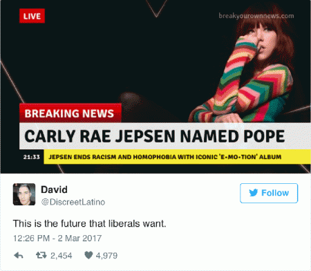Click the retweet arrows icon

(41, 255)
